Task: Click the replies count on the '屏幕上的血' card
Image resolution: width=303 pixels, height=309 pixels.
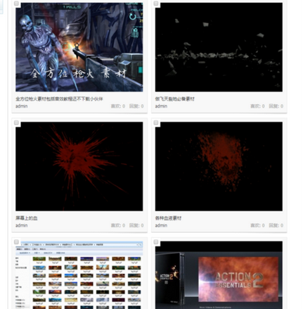Action: (x=136, y=225)
